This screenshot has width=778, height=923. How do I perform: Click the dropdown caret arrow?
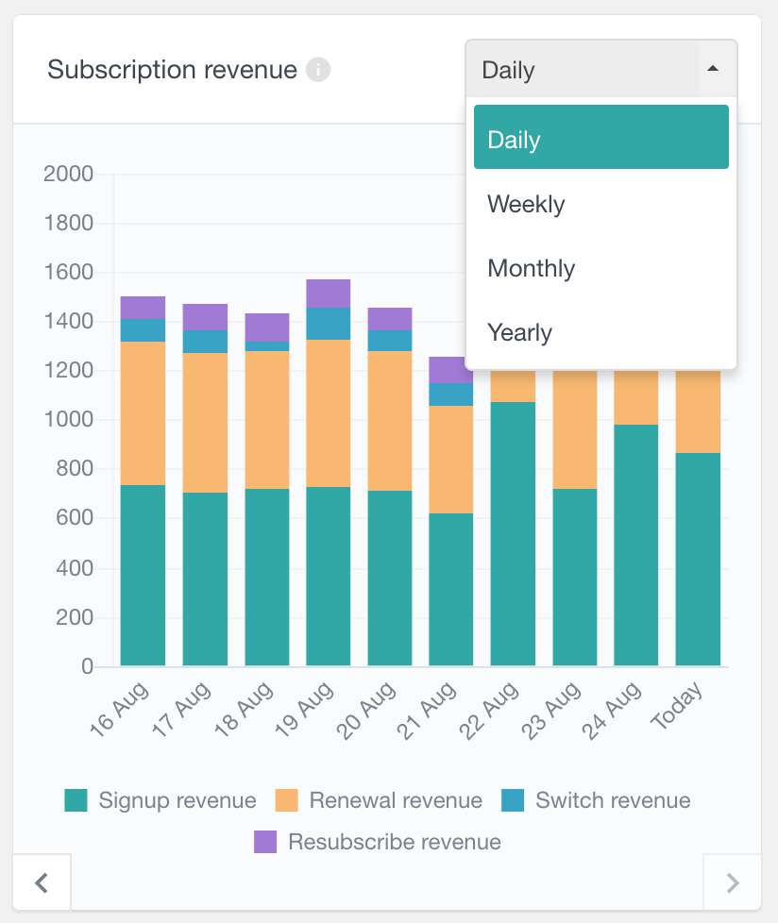713,69
